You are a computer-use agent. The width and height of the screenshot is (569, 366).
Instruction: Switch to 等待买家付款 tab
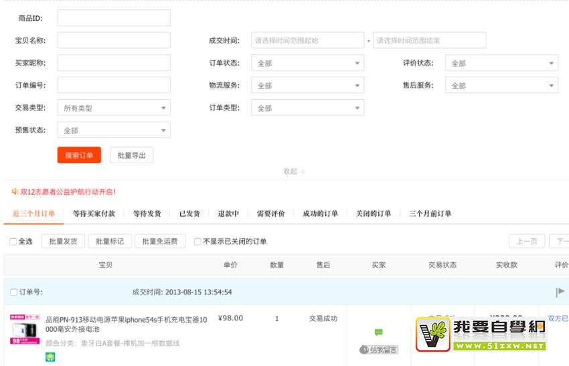point(94,213)
